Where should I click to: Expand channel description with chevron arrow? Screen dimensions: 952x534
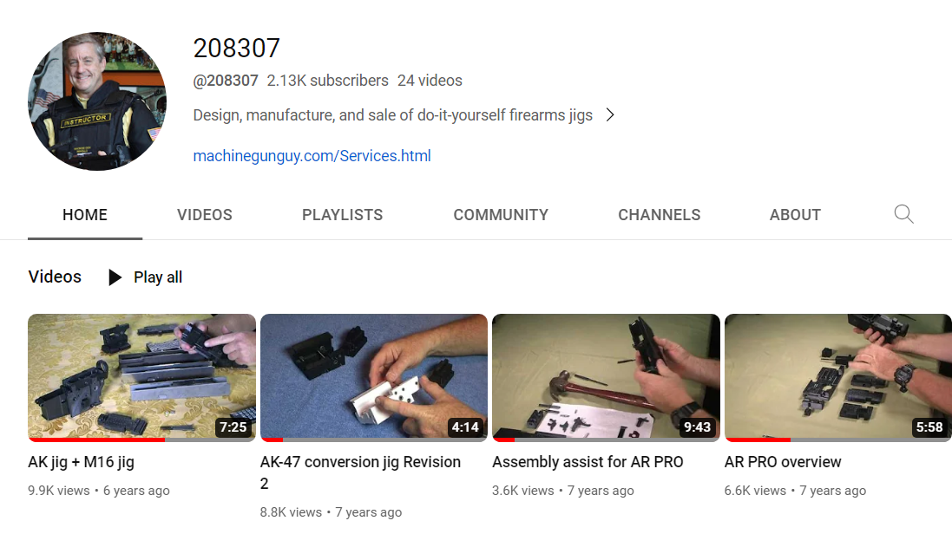(x=611, y=114)
